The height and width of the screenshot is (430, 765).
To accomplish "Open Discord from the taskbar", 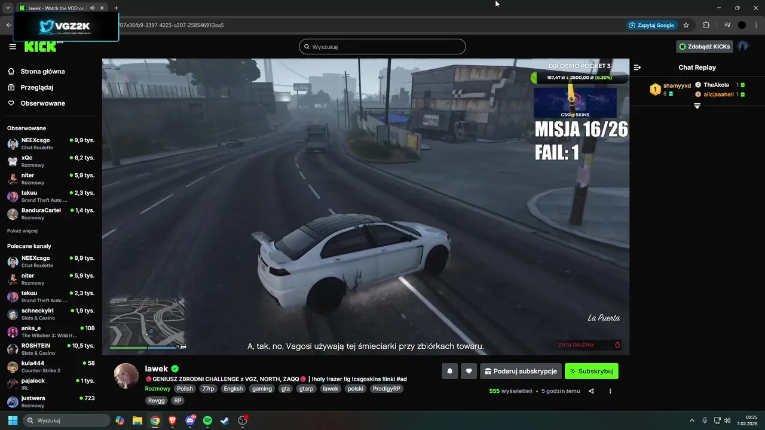I will coord(190,420).
